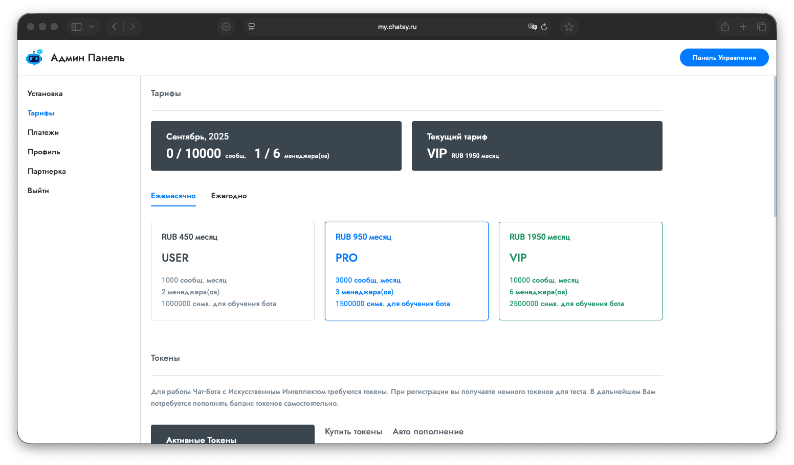Select the Ежемесячно billing tab
This screenshot has width=794, height=465.
[173, 196]
